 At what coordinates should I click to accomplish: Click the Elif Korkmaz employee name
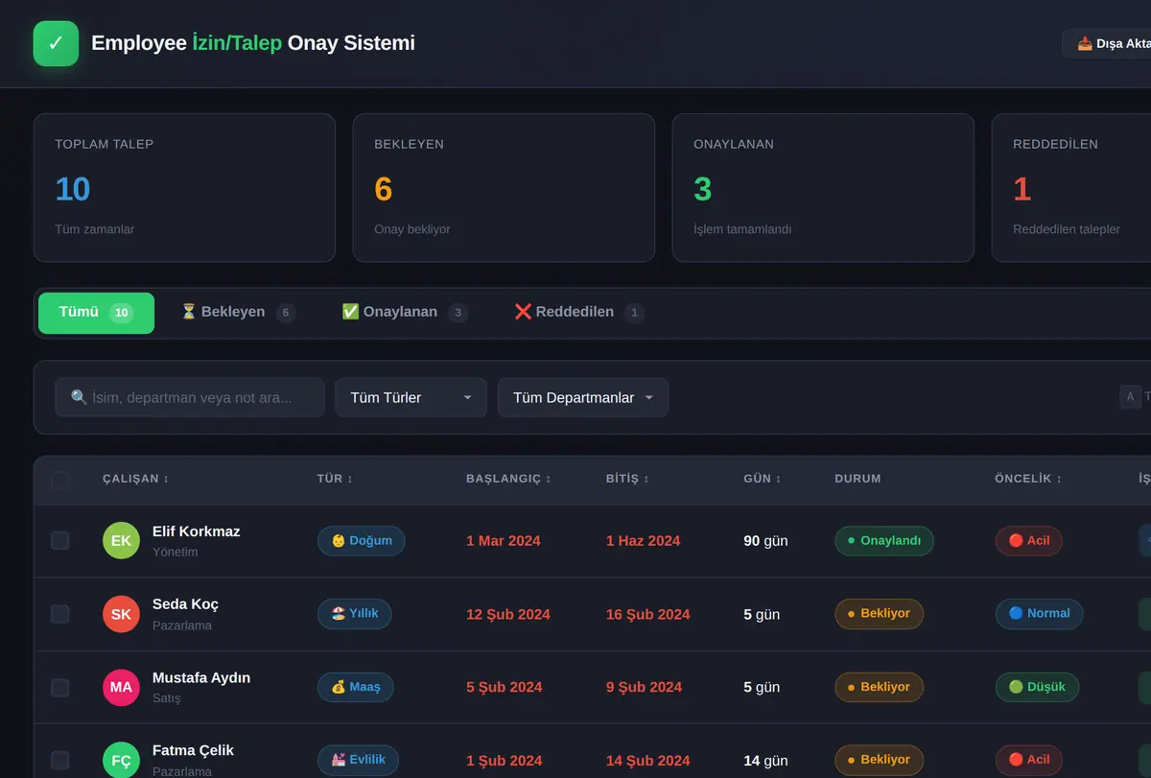197,531
